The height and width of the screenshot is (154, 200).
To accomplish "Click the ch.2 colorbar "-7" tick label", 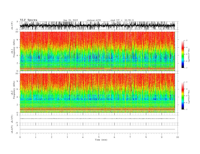I will coord(186,109).
